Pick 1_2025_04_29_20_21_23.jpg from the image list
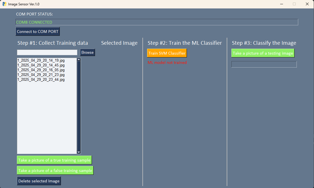 coord(41,75)
